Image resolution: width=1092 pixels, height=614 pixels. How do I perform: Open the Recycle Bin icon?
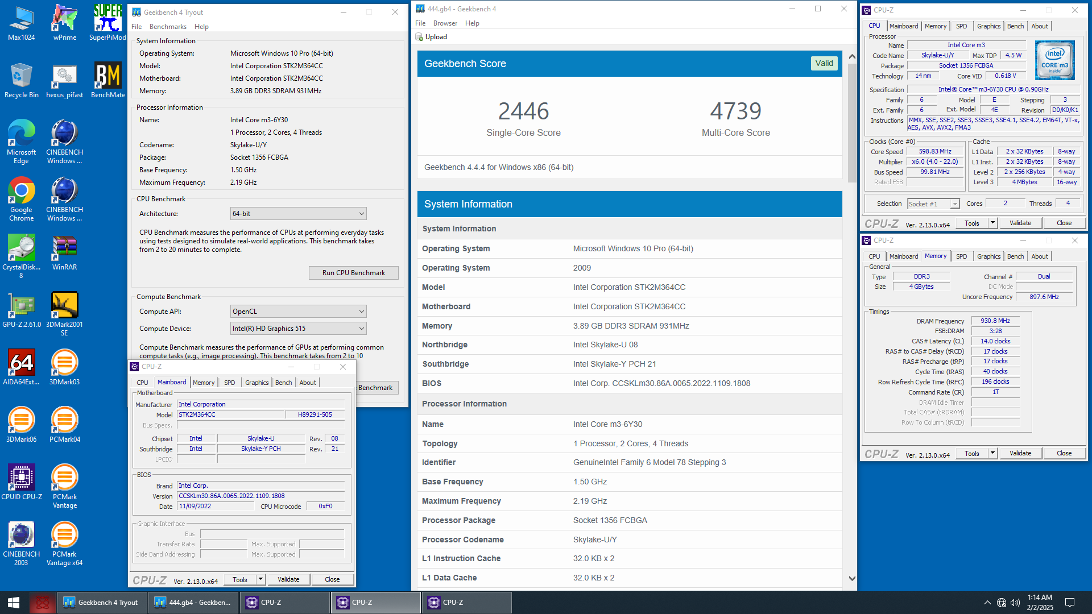tap(21, 80)
